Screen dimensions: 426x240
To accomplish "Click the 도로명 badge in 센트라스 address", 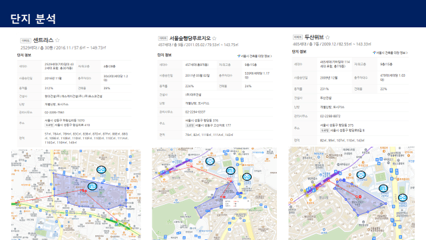I will click(x=49, y=125).
